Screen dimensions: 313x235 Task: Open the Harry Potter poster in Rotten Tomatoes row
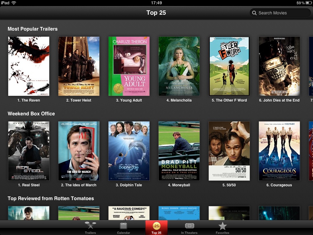coord(29,213)
